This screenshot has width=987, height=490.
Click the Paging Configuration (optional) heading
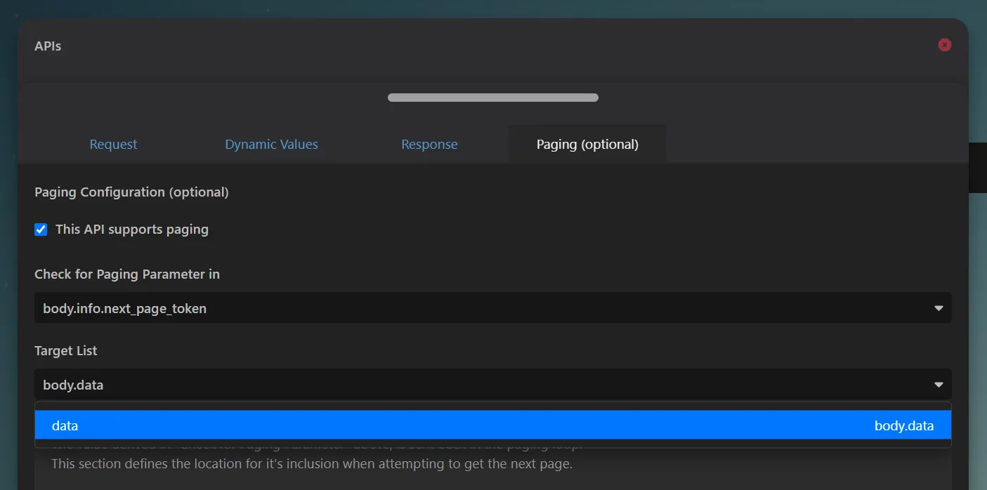coord(131,192)
